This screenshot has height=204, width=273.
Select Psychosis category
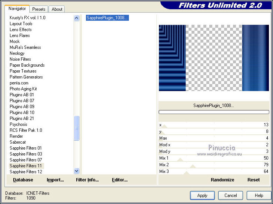point(19,124)
